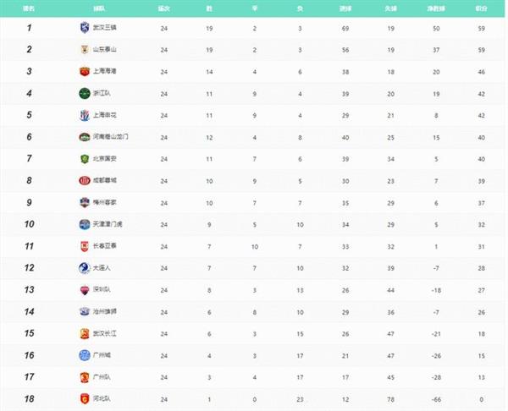
Task: Open the Tianjin Jinmen Tiger (天津津门虎) team name
Action: [x=108, y=224]
